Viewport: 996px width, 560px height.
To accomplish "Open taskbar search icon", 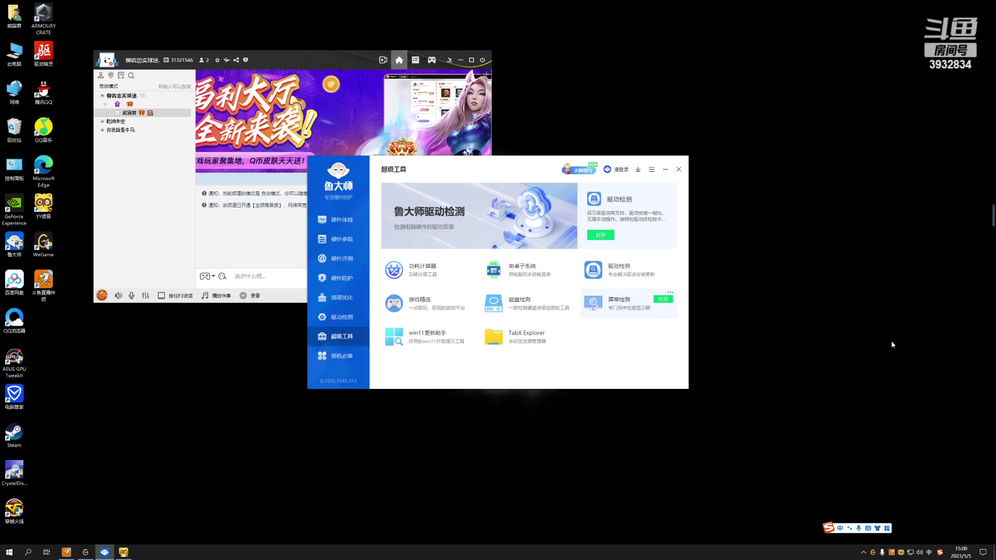I will (x=28, y=552).
